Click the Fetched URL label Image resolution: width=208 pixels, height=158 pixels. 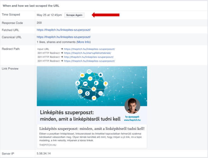pyautogui.click(x=10, y=30)
